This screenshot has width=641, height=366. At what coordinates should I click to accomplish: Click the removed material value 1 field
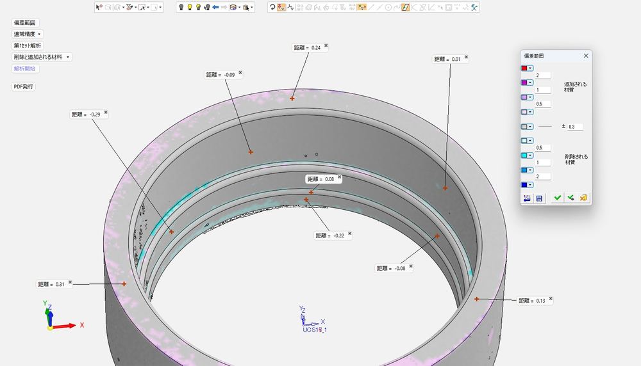[x=543, y=163]
